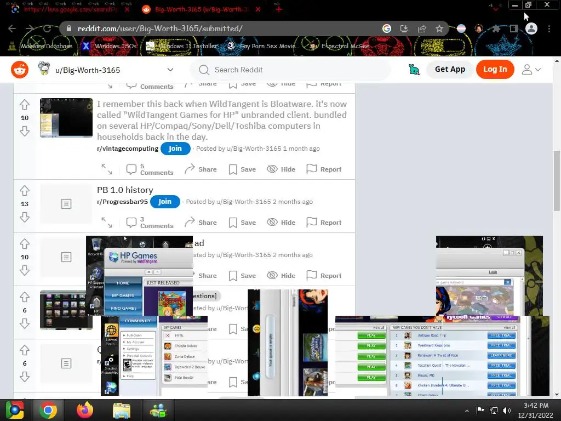Share the WildTangent Bloatware post
The image size is (561, 421).
pos(201,169)
